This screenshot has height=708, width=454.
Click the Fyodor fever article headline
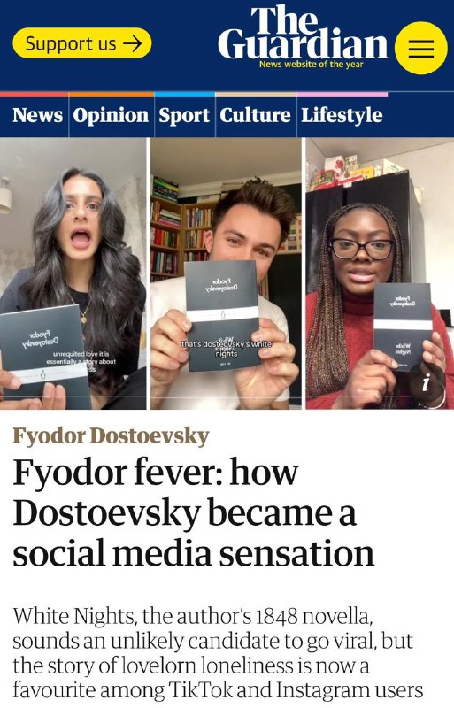pos(193,512)
